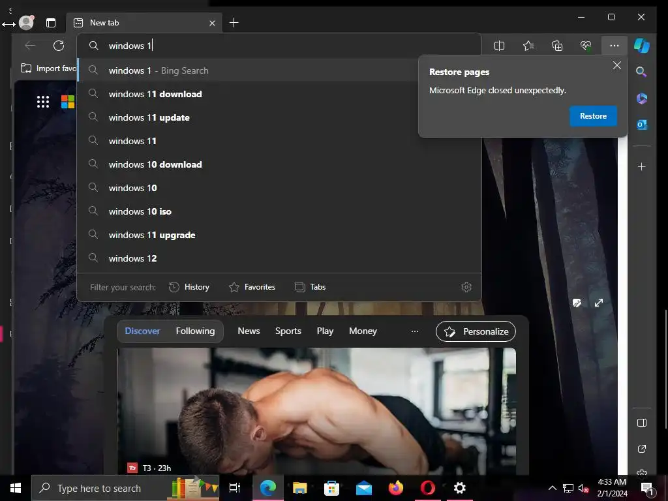Screen dimensions: 668x501
Task: Open the Edge profile avatar
Action: pos(26,23)
